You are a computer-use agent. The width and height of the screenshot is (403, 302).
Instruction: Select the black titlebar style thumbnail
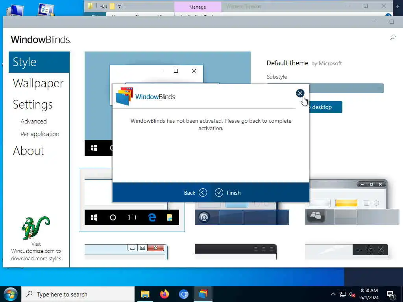click(235, 252)
